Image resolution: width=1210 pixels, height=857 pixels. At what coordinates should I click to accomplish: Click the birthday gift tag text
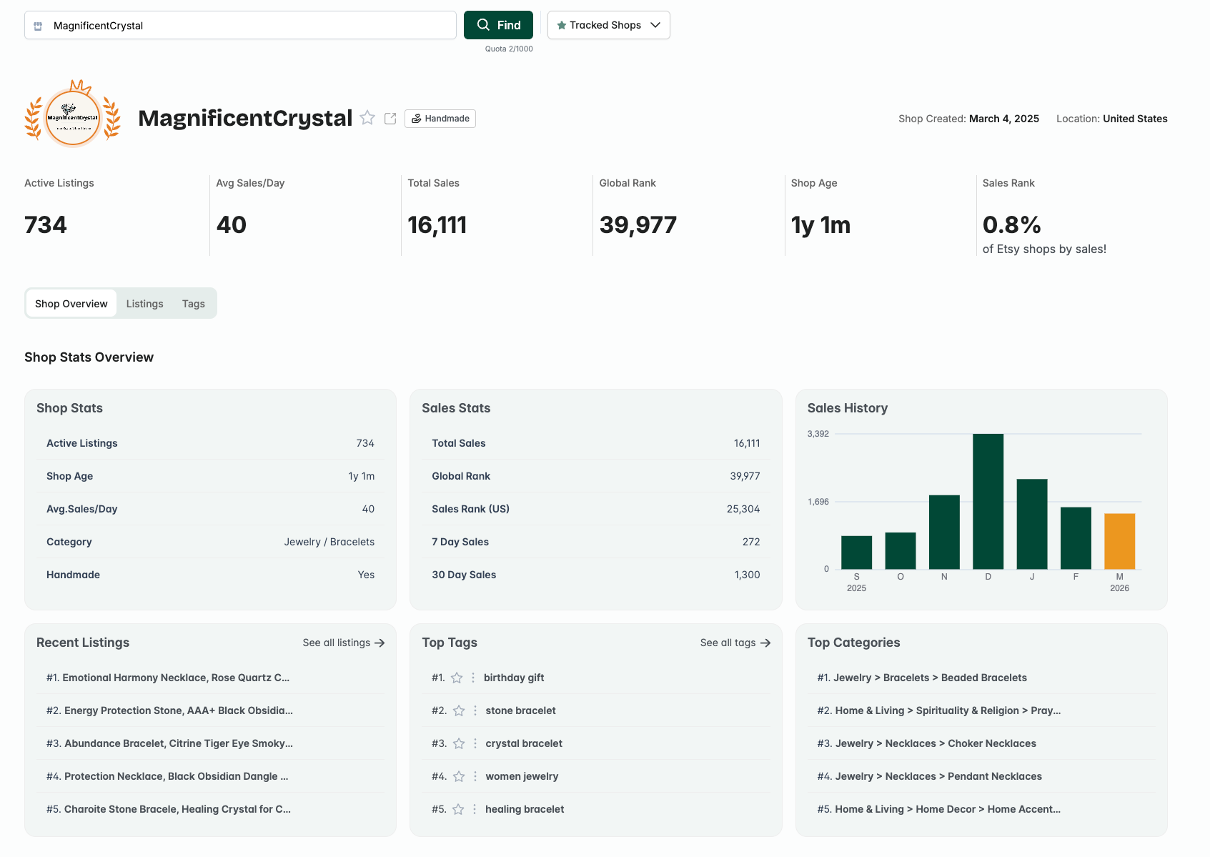pos(514,678)
